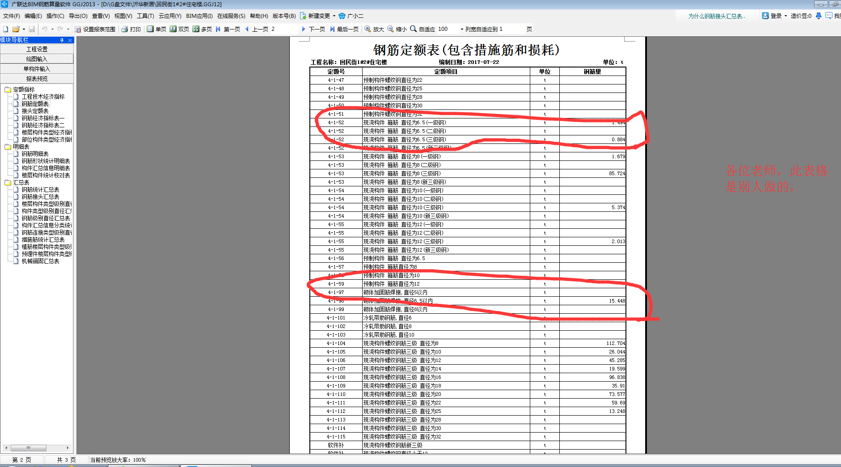Open the folder open icon
The image size is (841, 467).
point(16,29)
